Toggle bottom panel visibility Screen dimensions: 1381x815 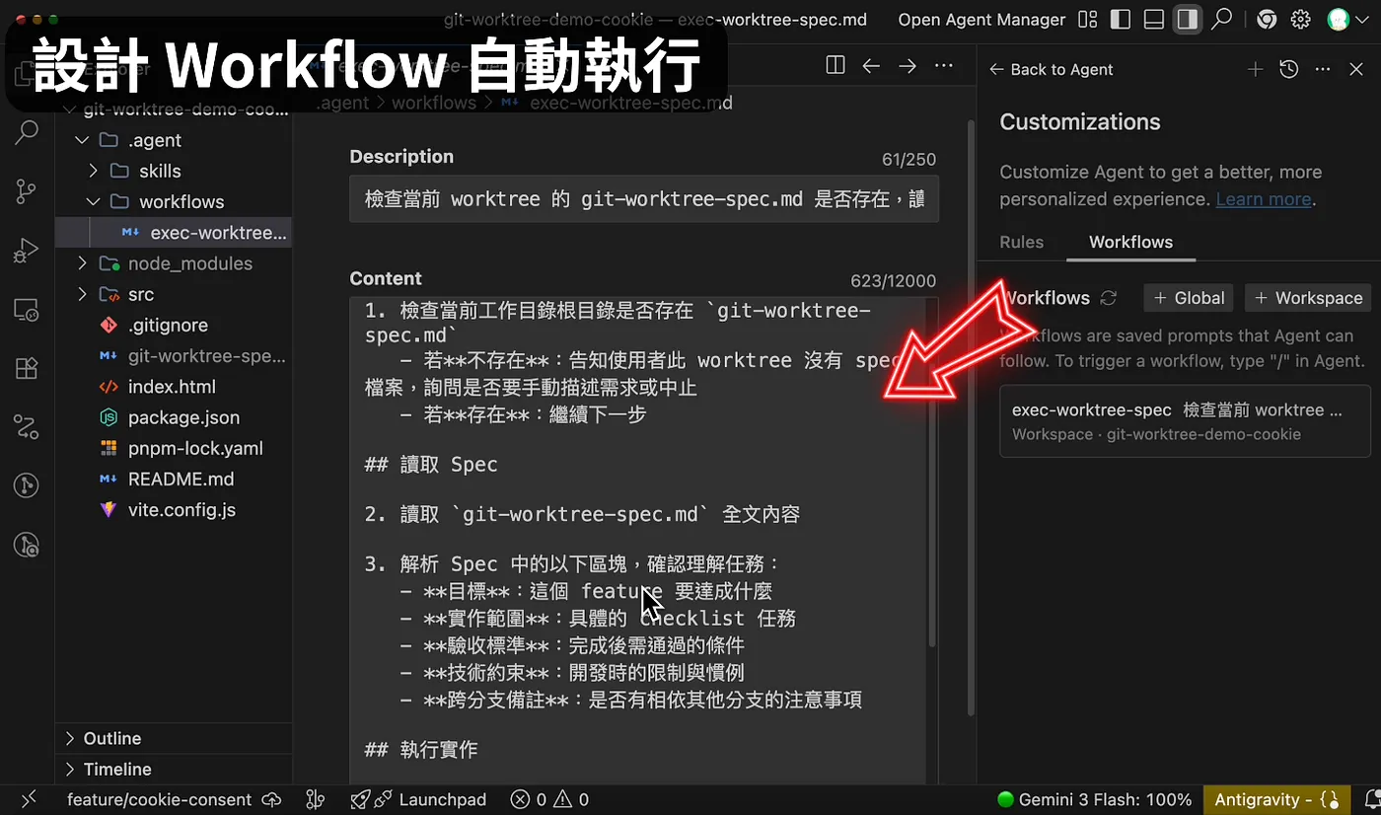pyautogui.click(x=1154, y=19)
